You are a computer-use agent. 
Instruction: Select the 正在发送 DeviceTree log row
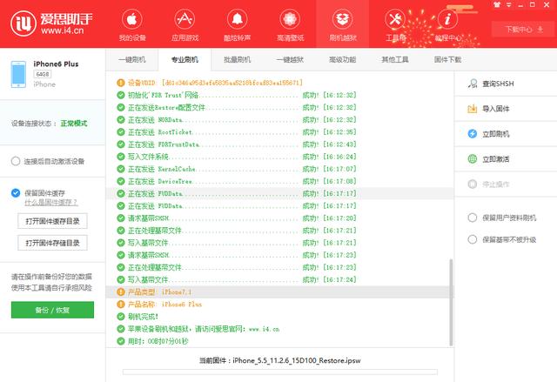[x=279, y=181]
